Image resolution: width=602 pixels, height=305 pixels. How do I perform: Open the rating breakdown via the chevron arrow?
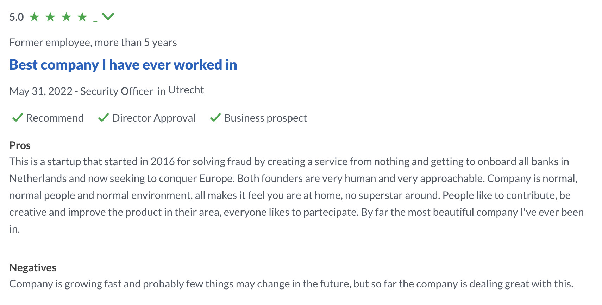click(108, 16)
